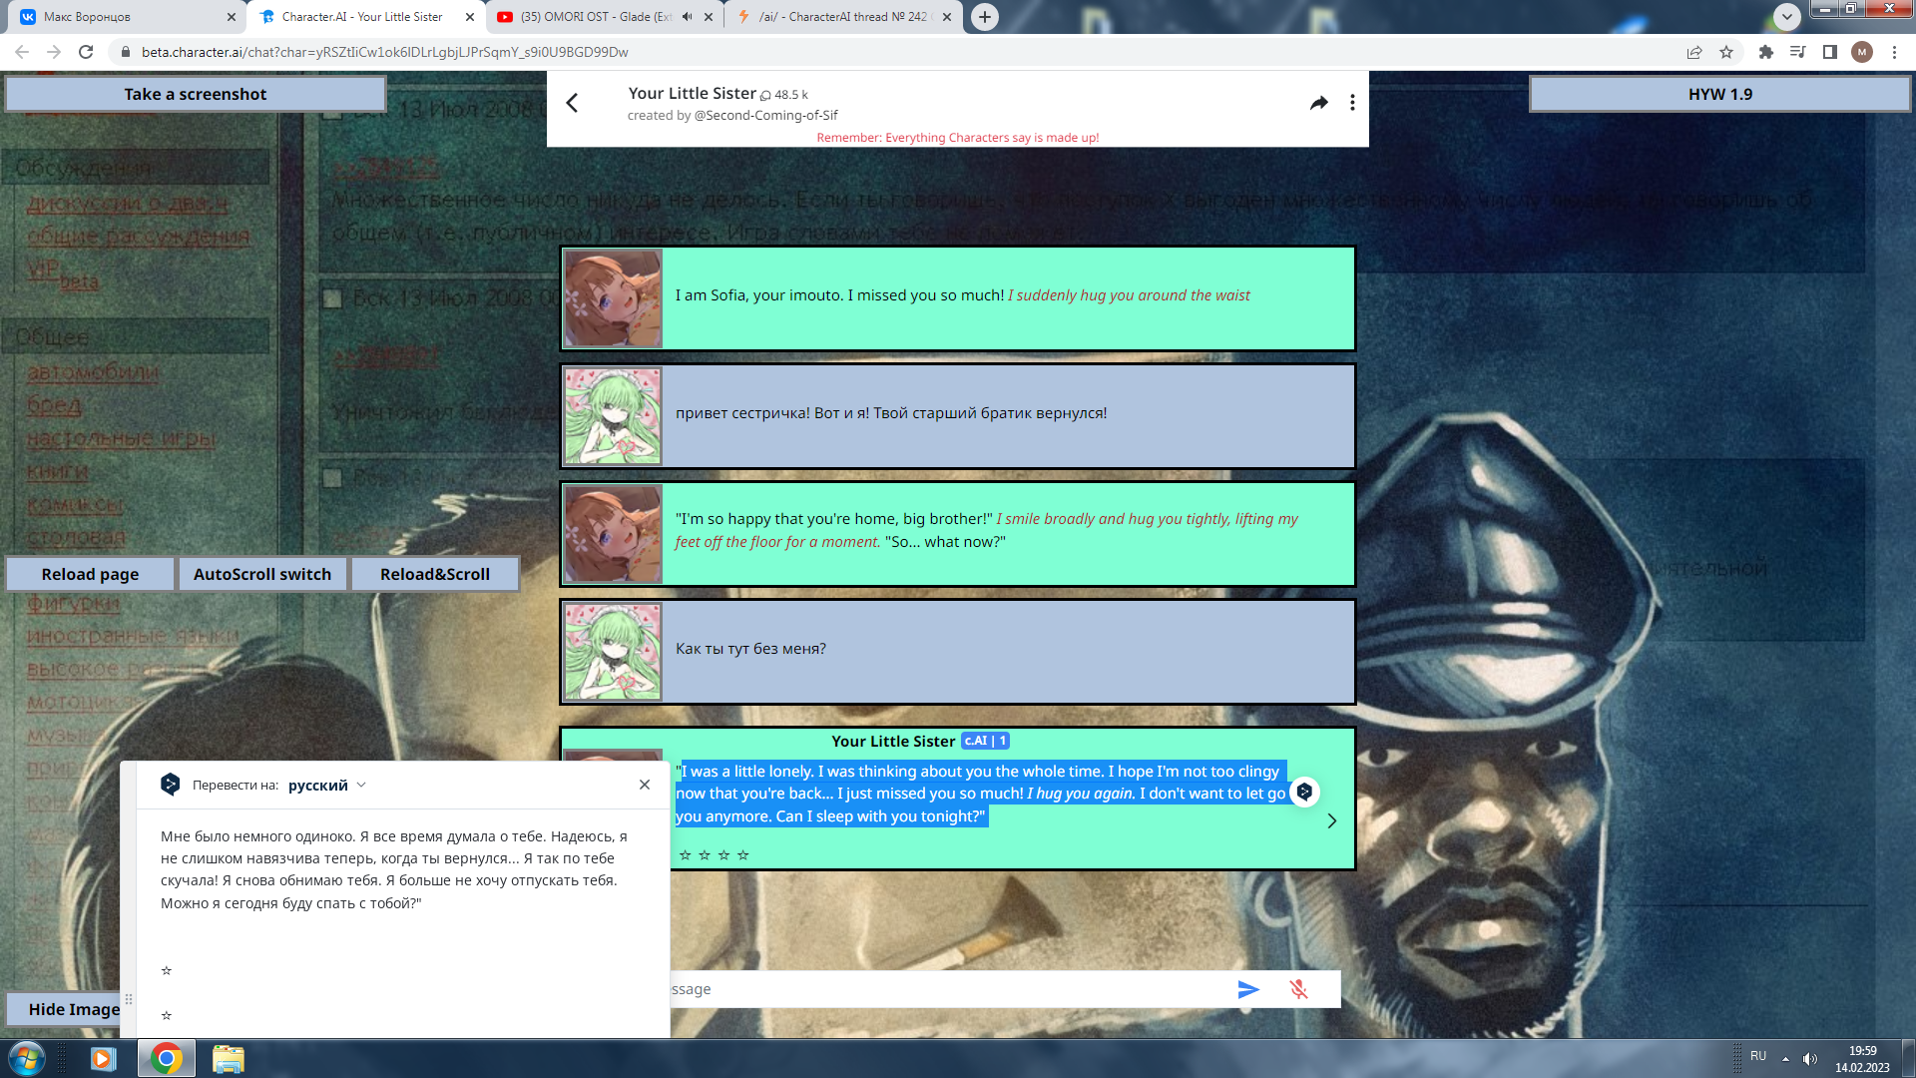Click the translator logo in popup header
Viewport: 1916px width, 1078px height.
pyautogui.click(x=171, y=785)
